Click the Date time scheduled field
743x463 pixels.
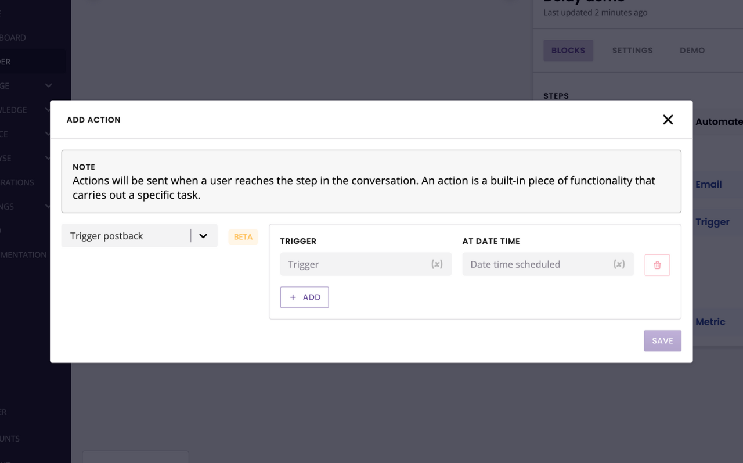coord(548,264)
